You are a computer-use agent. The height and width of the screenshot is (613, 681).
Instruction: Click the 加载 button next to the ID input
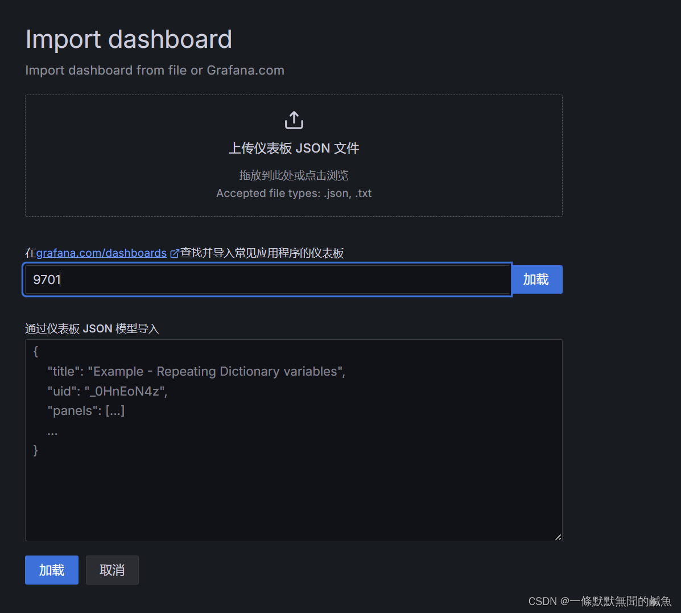(537, 279)
